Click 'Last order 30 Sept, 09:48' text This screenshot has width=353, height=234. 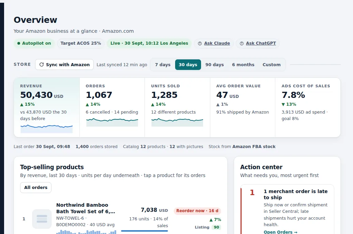(42, 147)
